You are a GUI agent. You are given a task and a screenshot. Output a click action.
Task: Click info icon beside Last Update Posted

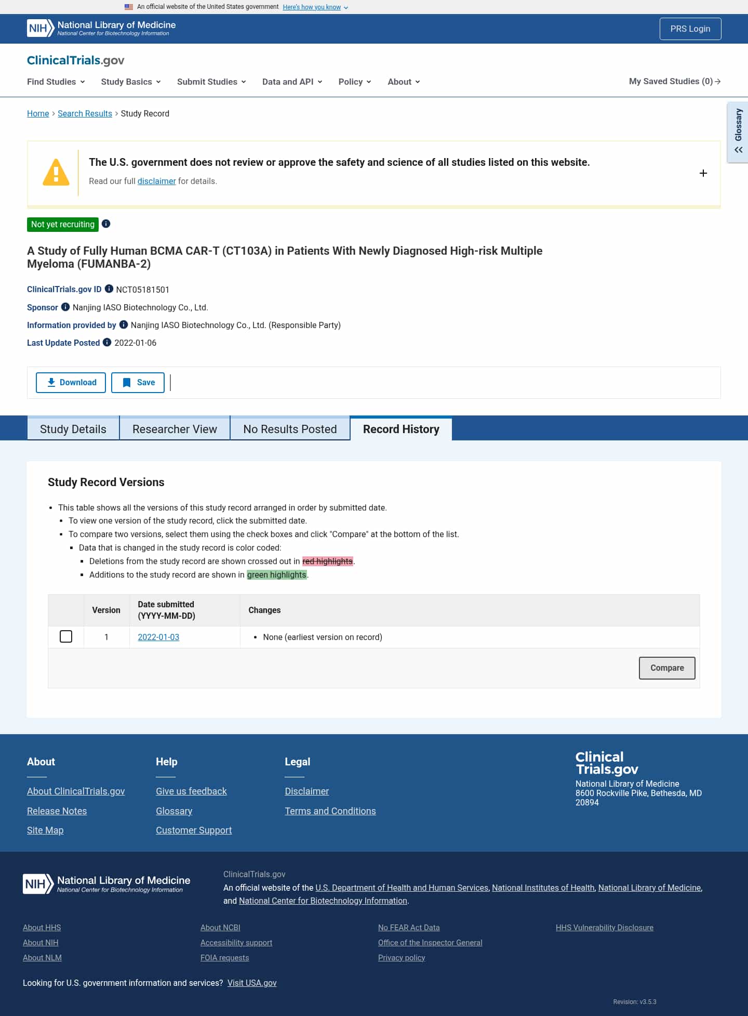tap(107, 342)
